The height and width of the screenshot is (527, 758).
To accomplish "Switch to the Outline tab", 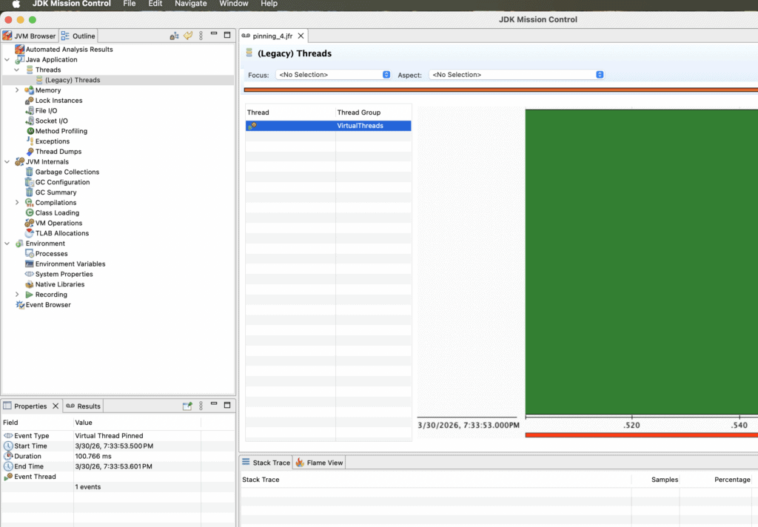I will click(78, 36).
